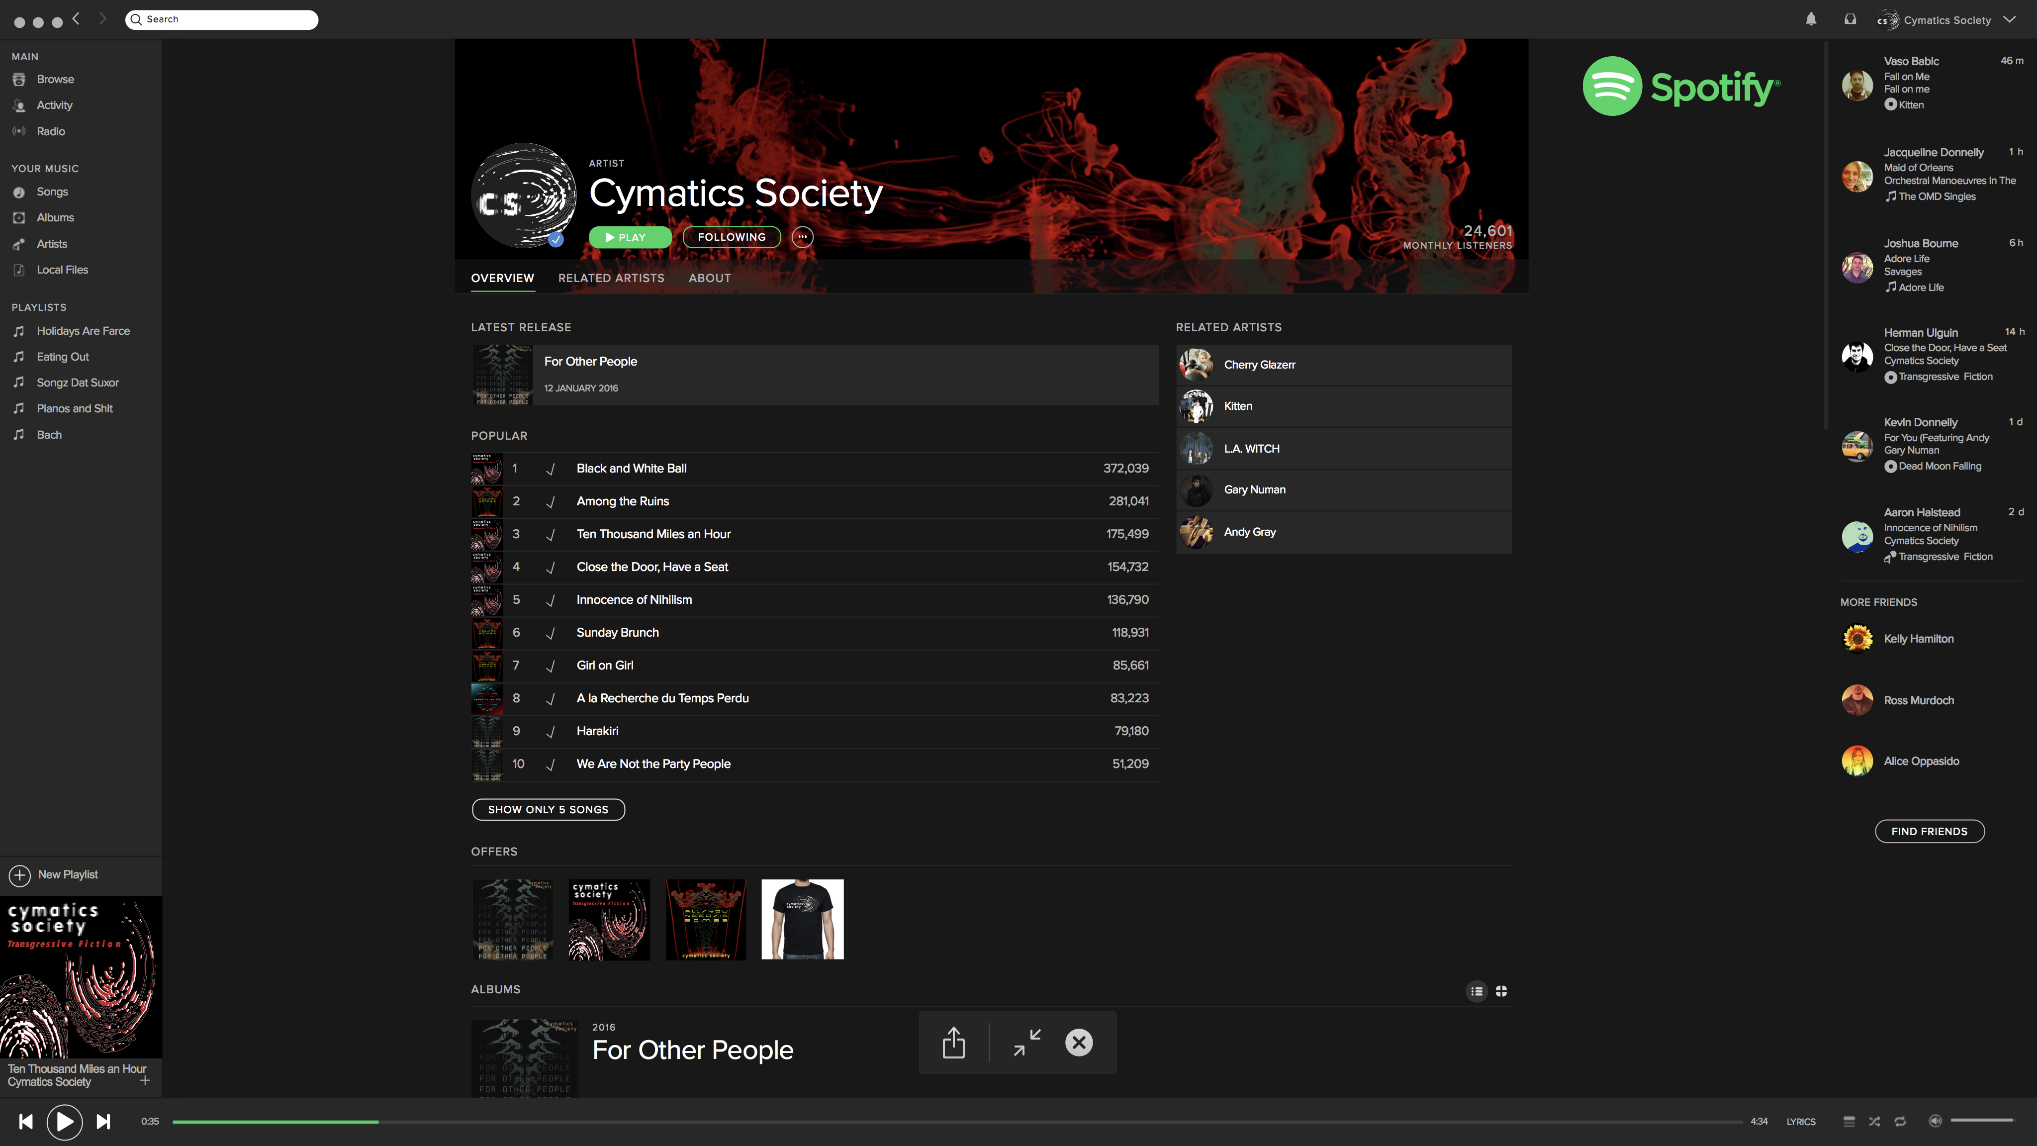Open Songs under Your Music
The height and width of the screenshot is (1146, 2037).
coord(52,191)
